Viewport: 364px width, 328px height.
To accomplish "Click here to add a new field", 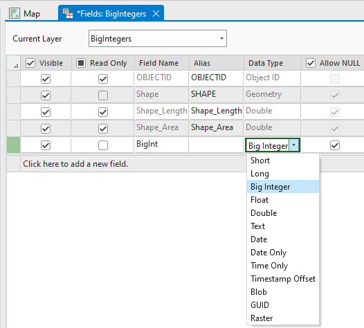I will 75,164.
